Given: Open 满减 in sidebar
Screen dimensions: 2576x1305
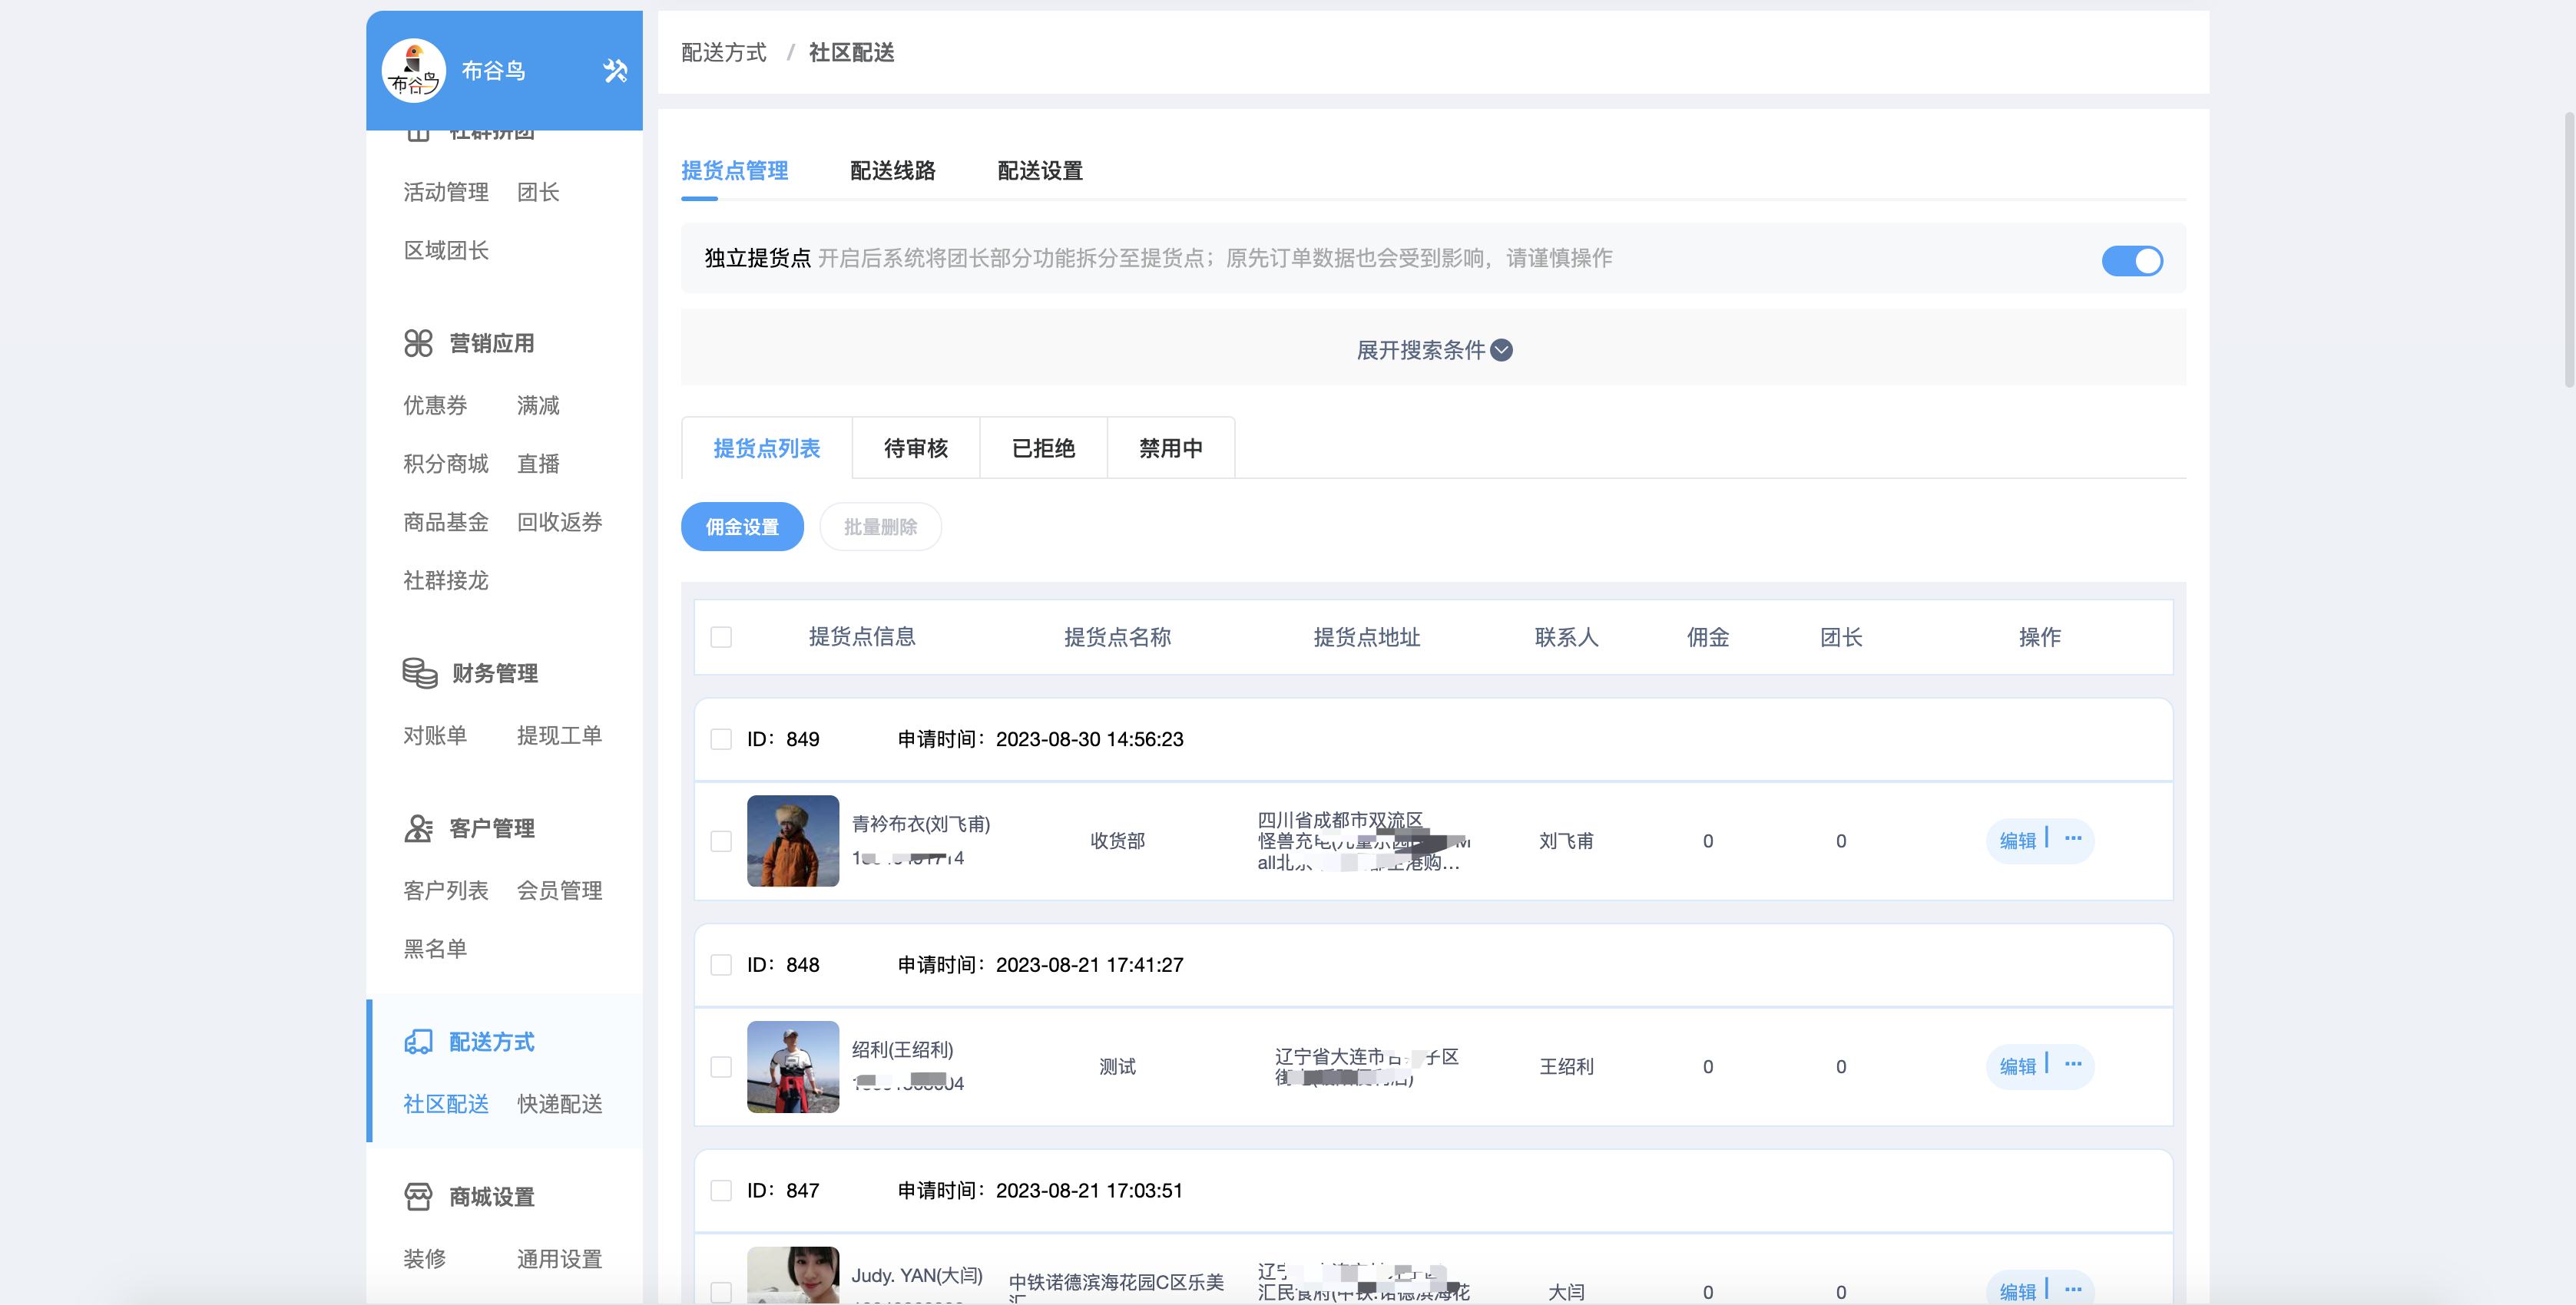Looking at the screenshot, I should click(x=538, y=405).
